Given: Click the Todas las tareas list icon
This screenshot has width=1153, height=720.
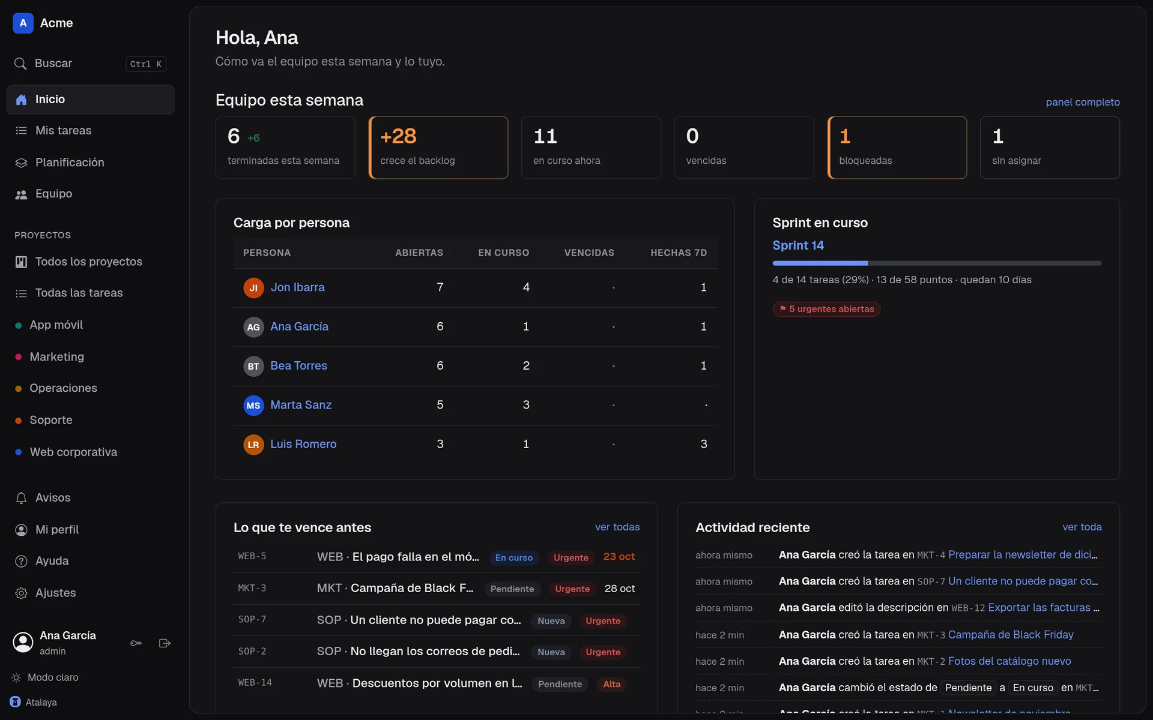Looking at the screenshot, I should 21,293.
